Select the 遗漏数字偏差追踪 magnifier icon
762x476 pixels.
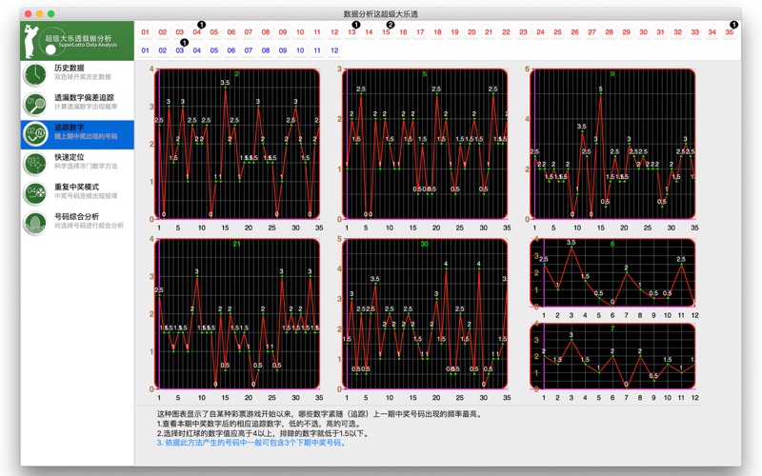35,105
